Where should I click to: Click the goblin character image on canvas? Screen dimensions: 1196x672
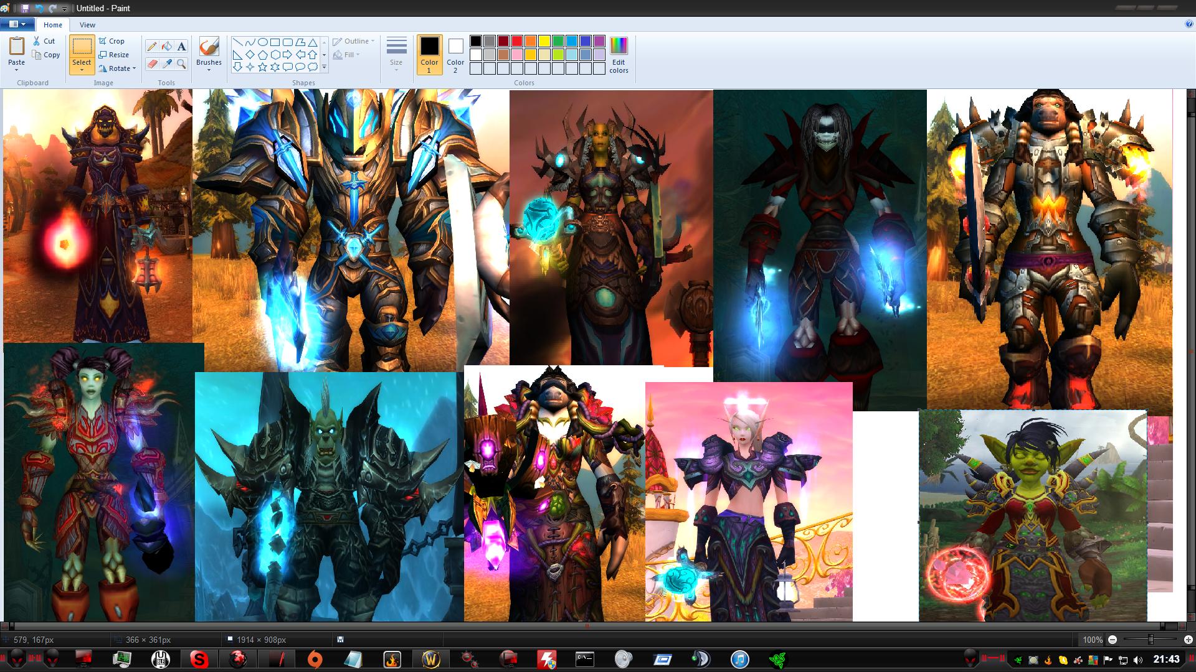(x=1033, y=516)
